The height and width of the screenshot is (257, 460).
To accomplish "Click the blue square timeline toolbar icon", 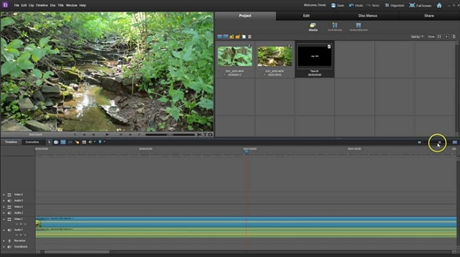I will 63,142.
